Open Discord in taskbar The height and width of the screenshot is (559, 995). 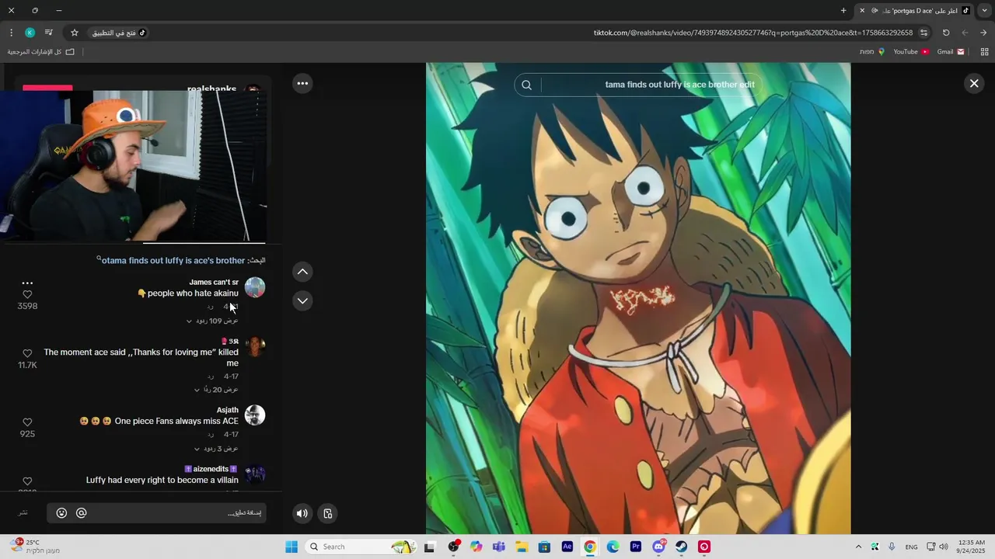coord(659,547)
